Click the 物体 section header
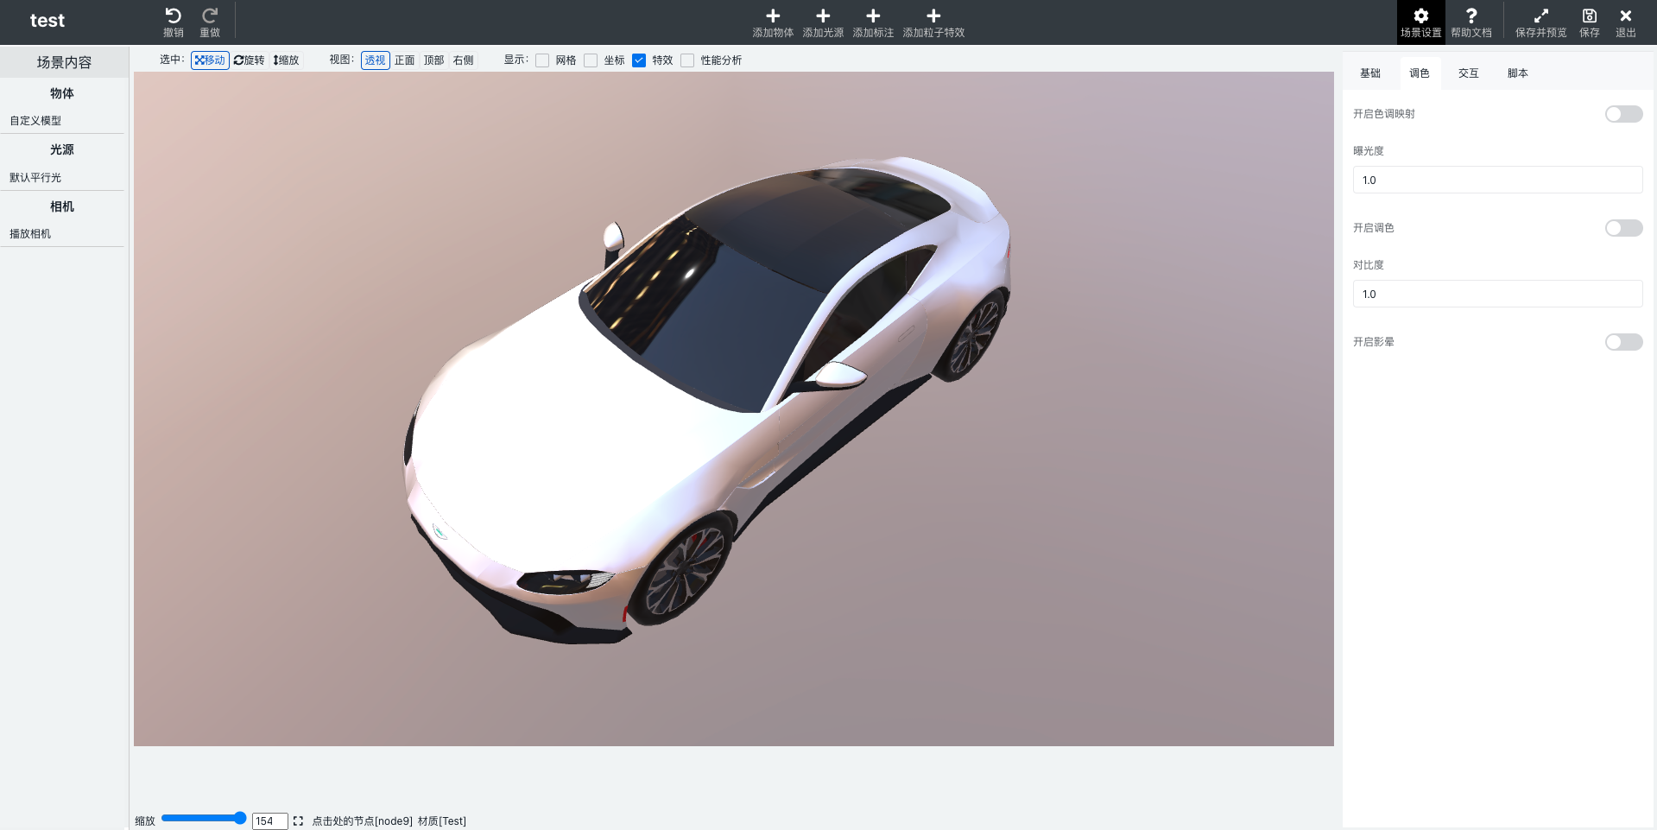This screenshot has height=830, width=1657. pyautogui.click(x=62, y=93)
